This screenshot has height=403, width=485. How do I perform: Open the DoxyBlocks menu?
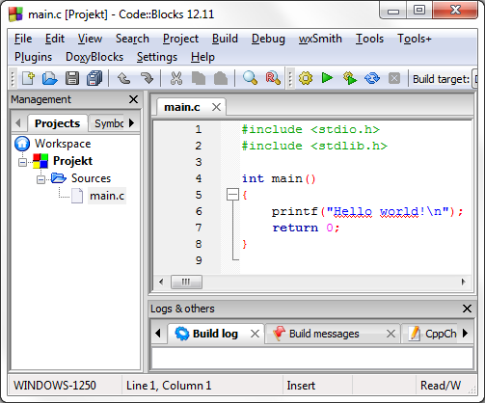pos(94,57)
